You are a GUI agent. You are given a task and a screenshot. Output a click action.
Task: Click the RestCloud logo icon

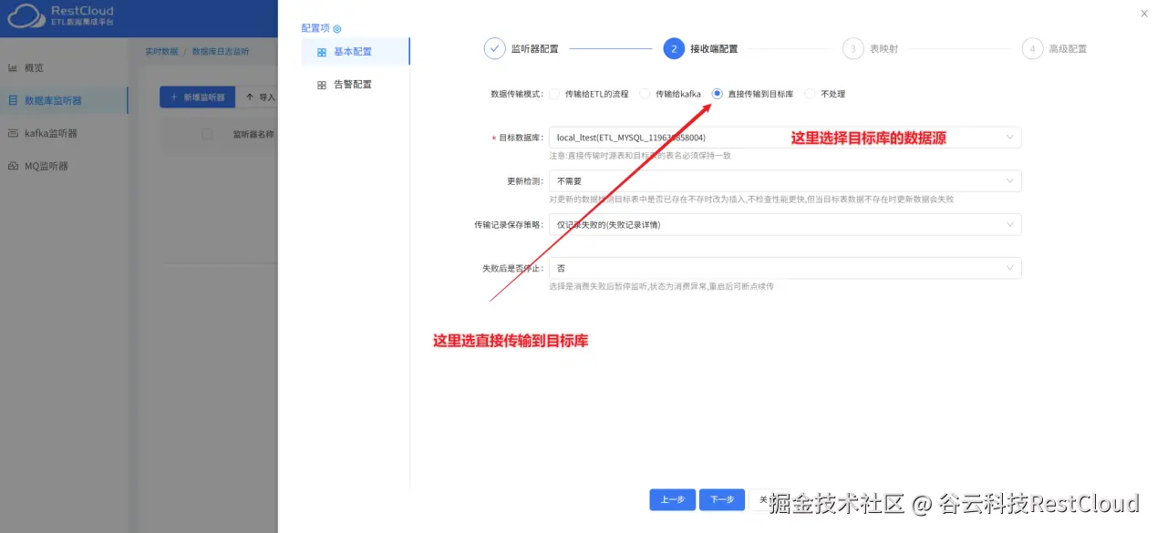pos(25,15)
